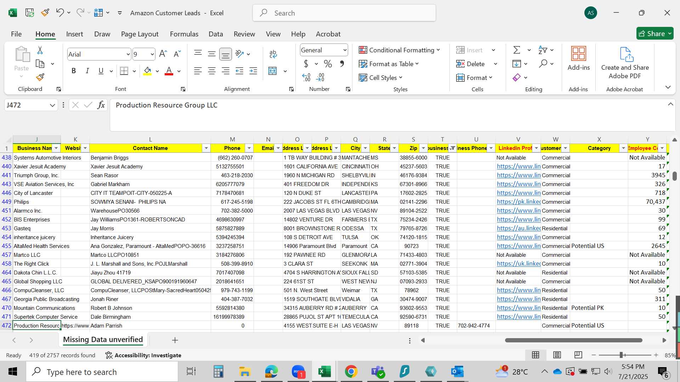
Task: Open Excel from the Windows taskbar
Action: click(x=324, y=371)
